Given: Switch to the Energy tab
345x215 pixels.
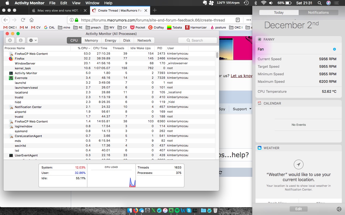Looking at the screenshot, I should 111,40.
